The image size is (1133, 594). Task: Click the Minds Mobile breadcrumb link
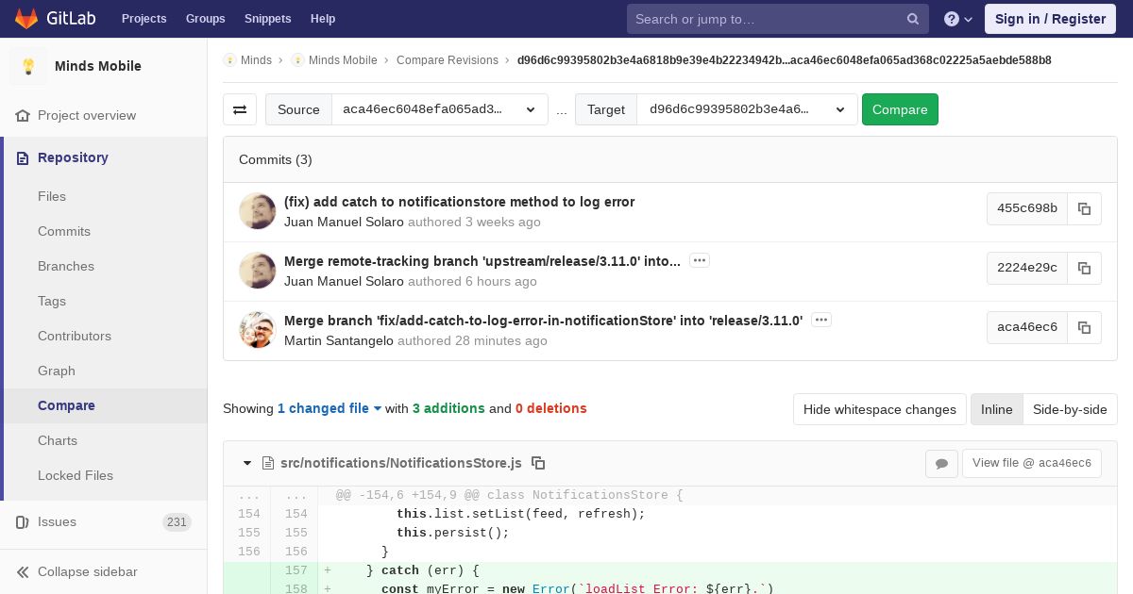coord(343,59)
